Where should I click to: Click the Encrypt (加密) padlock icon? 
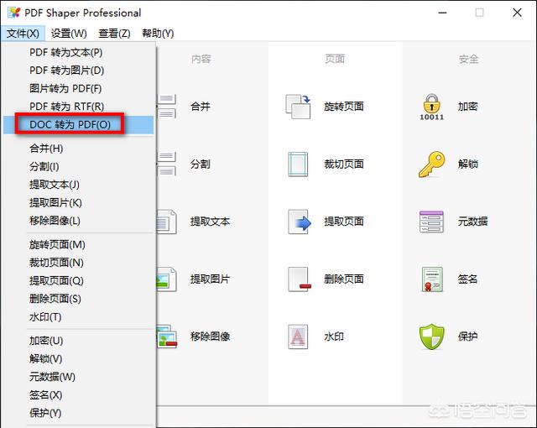[x=432, y=107]
